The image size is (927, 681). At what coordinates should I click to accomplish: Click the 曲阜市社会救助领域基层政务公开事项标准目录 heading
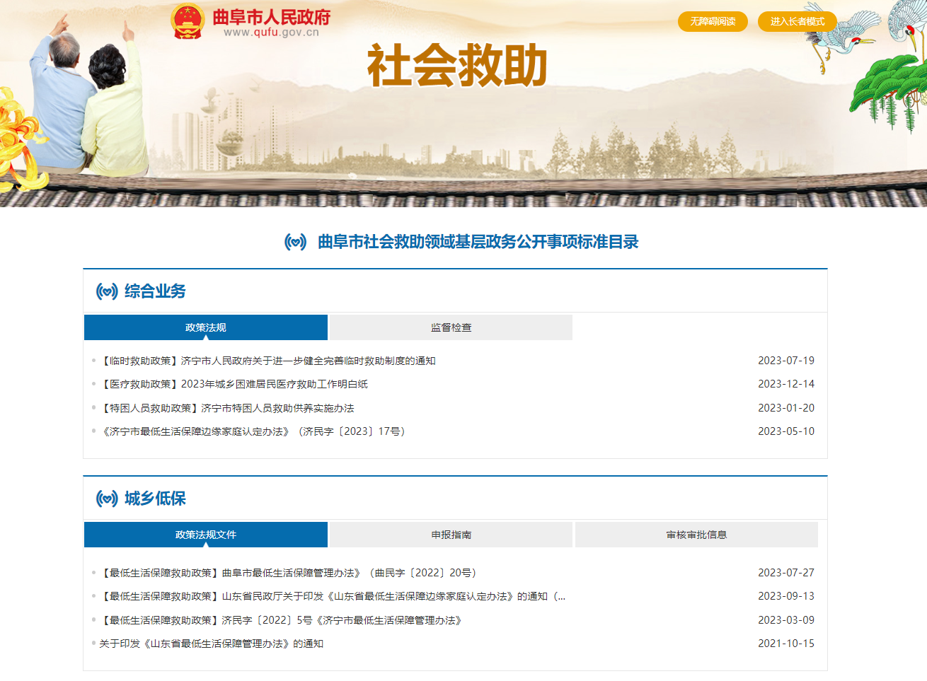478,242
